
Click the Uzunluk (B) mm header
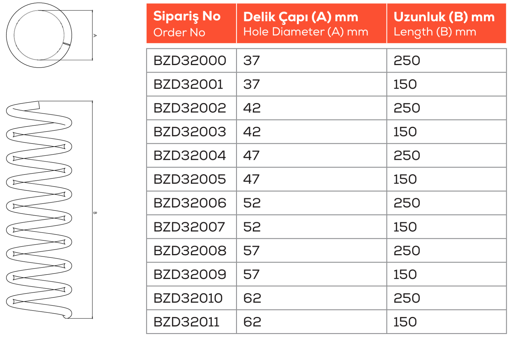444,23
